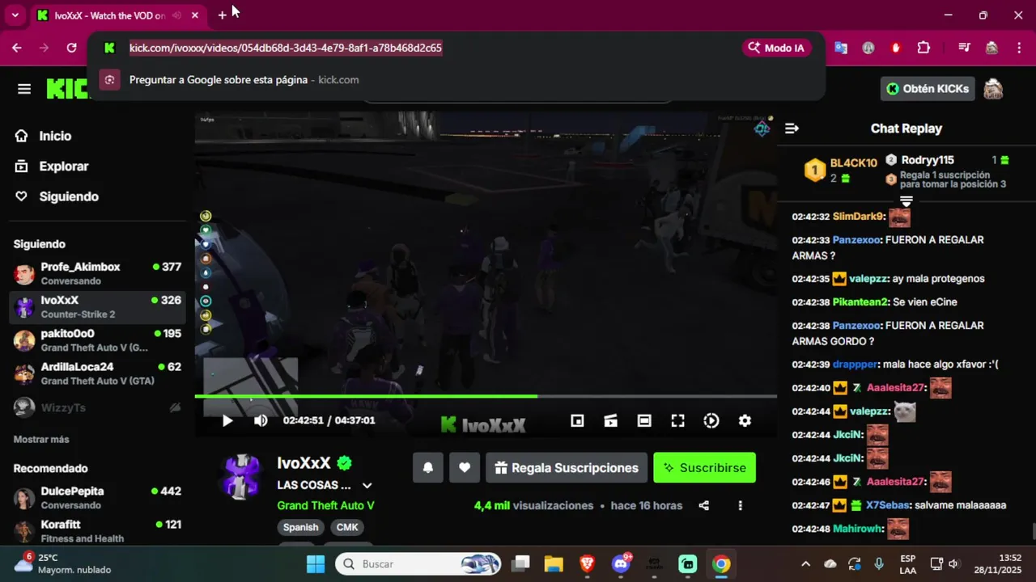This screenshot has height=582, width=1036.
Task: Click Panzexoo username at 02:42:33
Action: 856,240
